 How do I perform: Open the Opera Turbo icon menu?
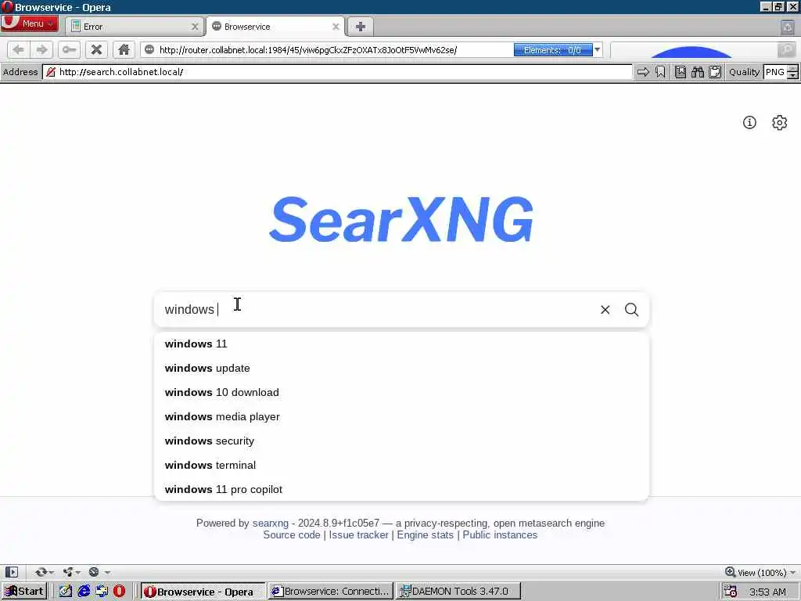pyautogui.click(x=99, y=572)
